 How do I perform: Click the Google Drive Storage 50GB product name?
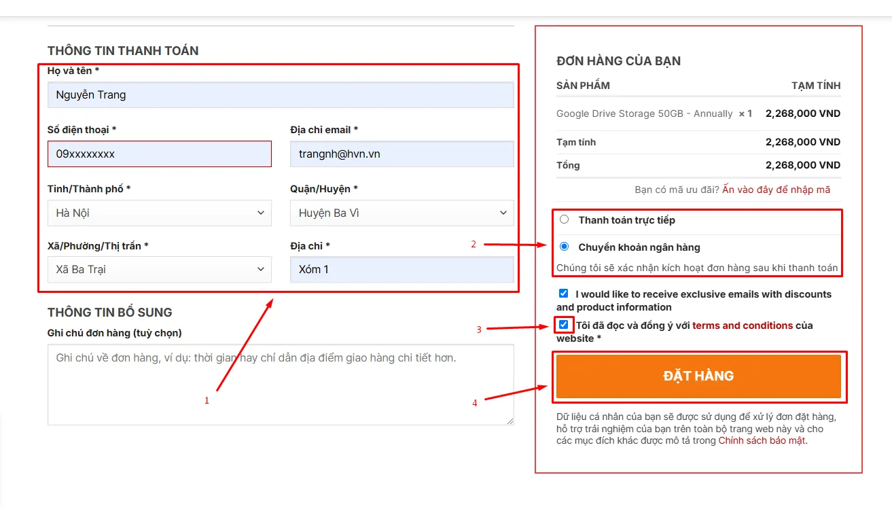coord(644,114)
